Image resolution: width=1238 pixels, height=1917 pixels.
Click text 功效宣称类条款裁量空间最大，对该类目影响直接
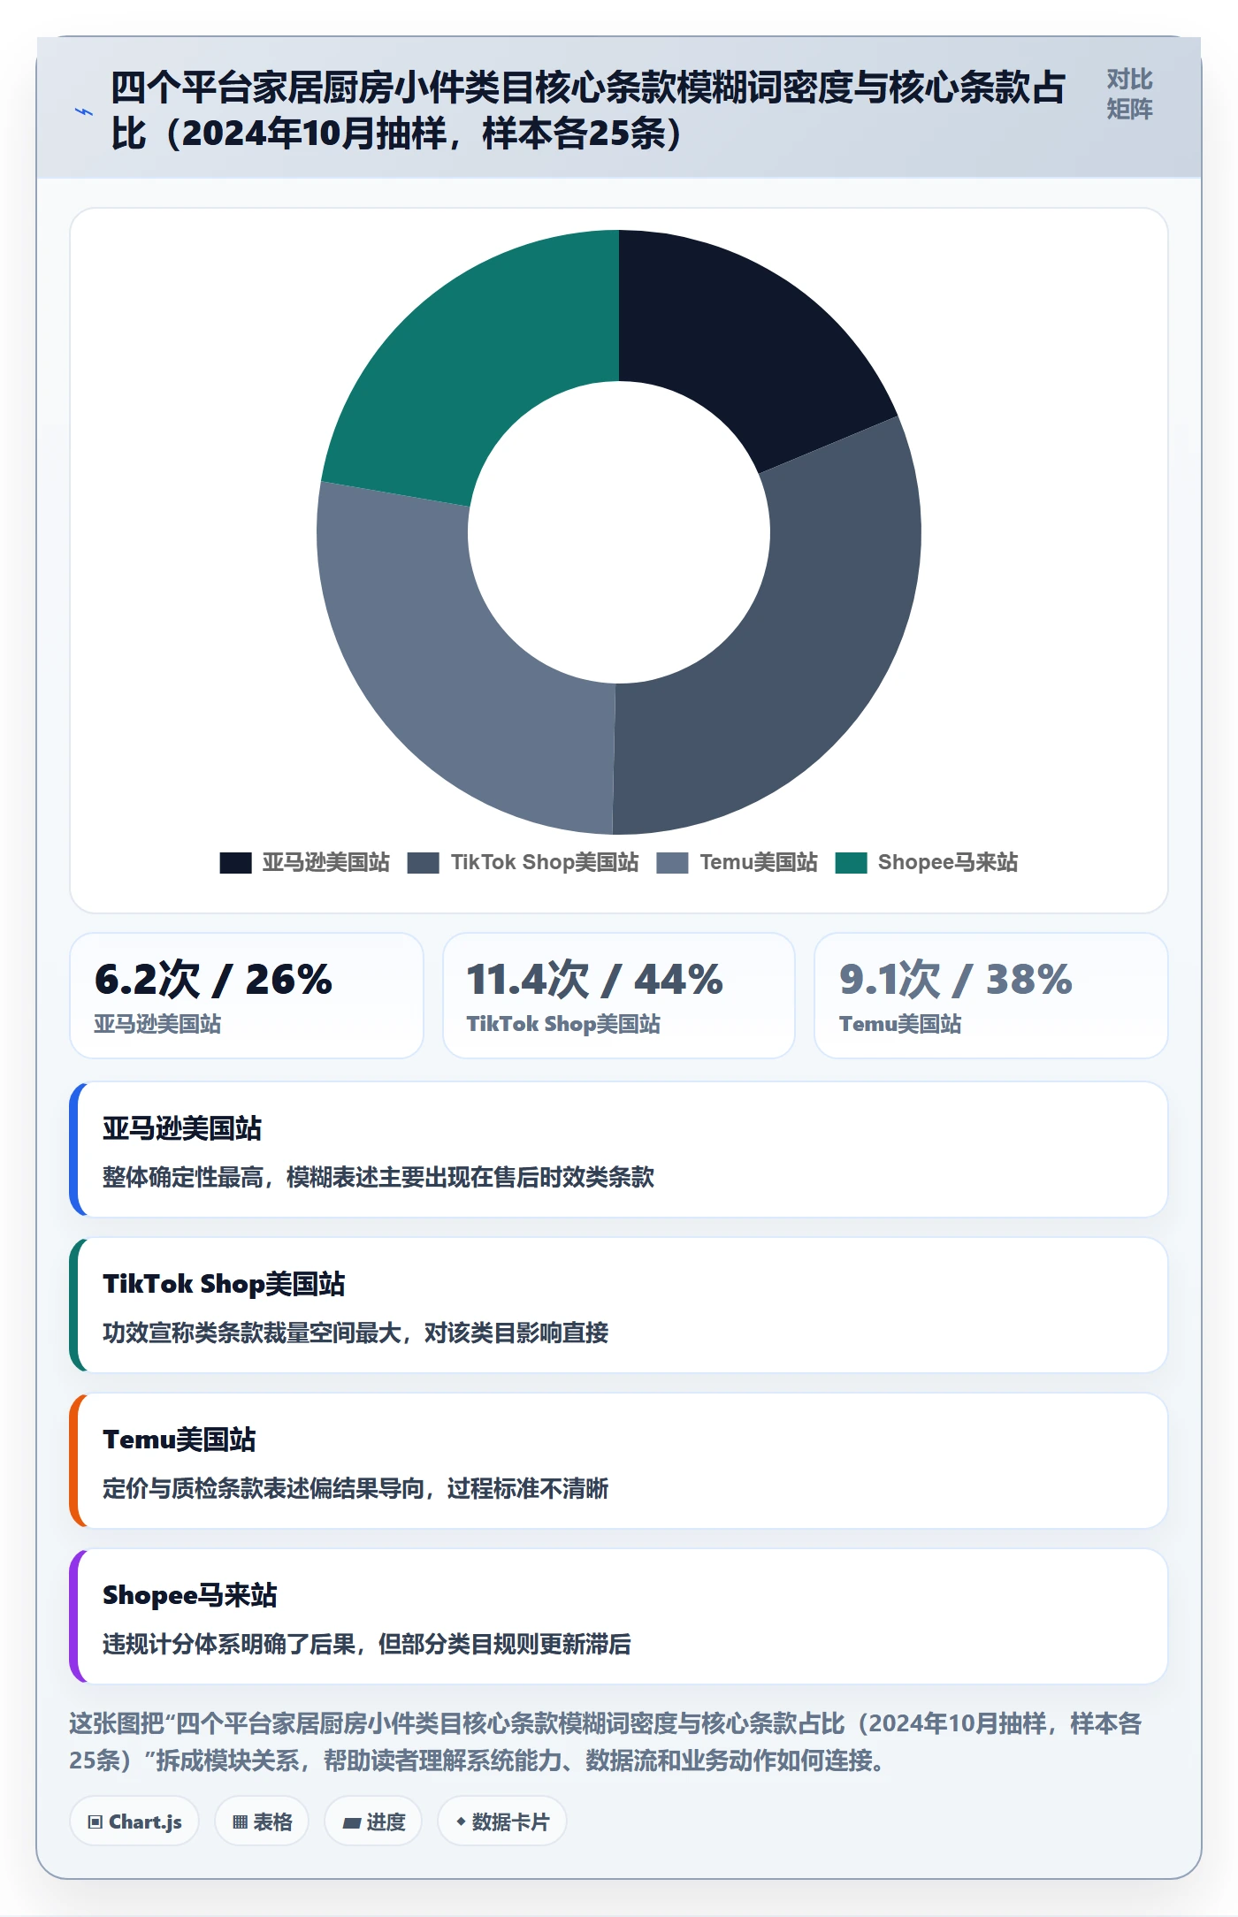(x=355, y=1333)
